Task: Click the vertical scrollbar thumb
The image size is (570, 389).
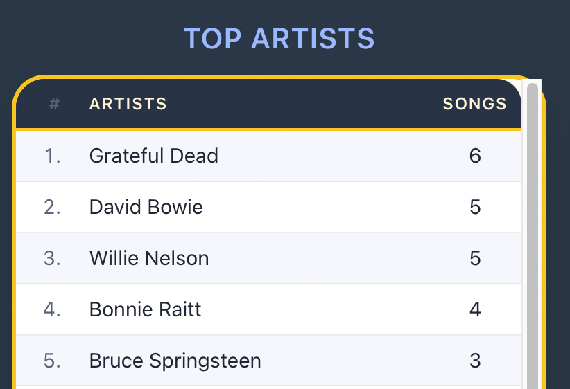Action: click(x=533, y=235)
